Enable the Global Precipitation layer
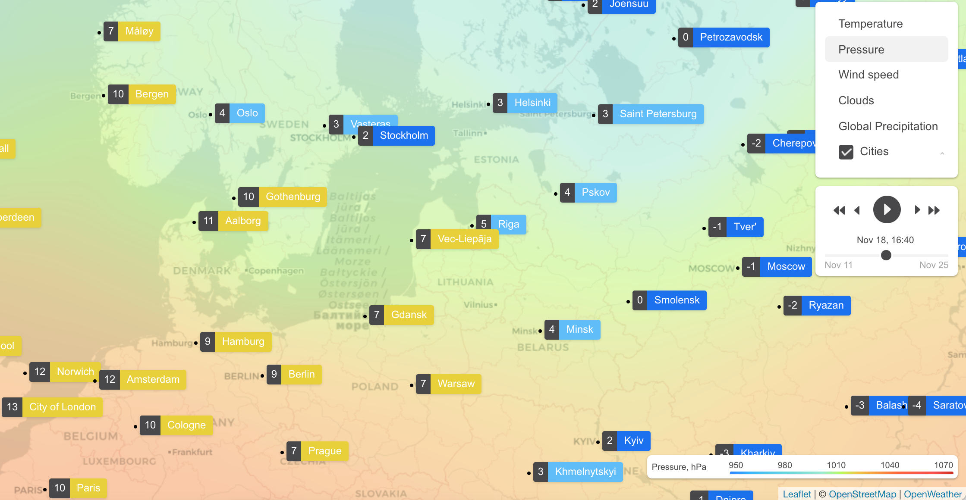The width and height of the screenshot is (966, 500). (887, 125)
